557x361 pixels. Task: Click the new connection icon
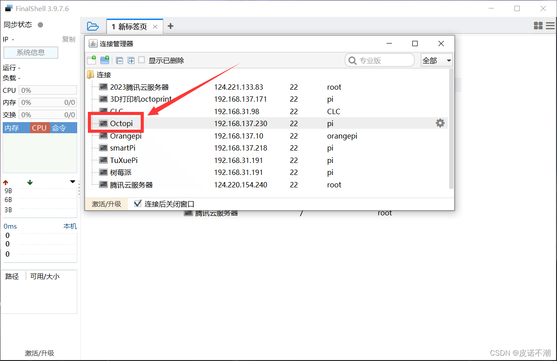(91, 60)
